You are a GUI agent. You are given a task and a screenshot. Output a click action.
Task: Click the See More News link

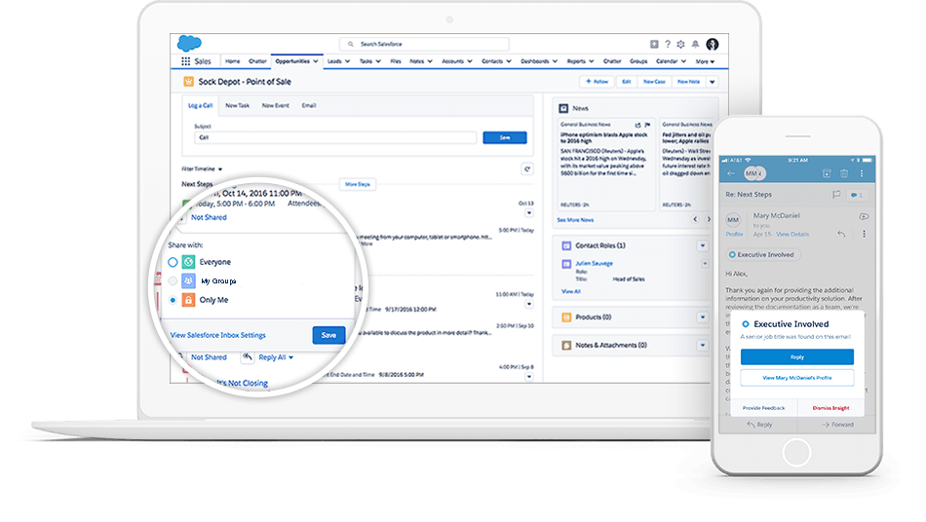[x=575, y=220]
